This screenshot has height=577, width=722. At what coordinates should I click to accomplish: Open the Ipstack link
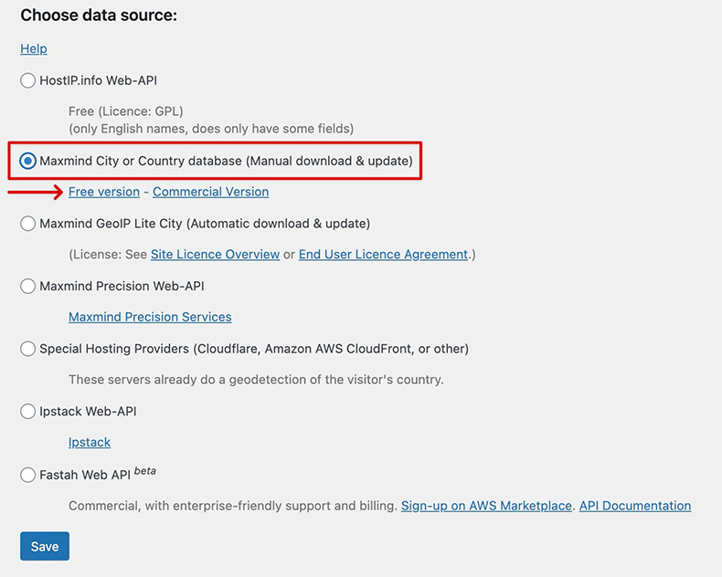tap(90, 442)
